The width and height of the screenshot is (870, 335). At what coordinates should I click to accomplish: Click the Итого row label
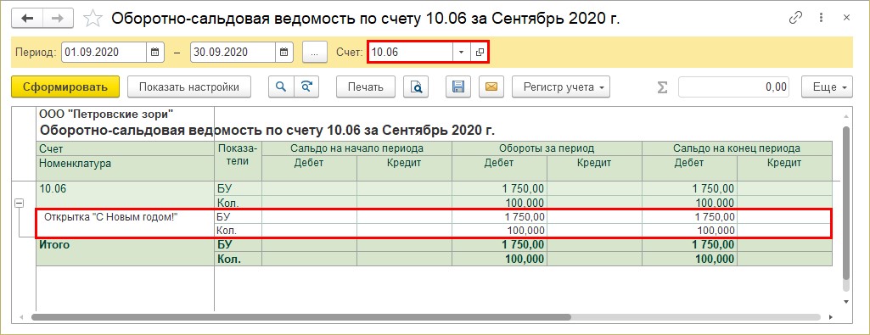coord(53,244)
